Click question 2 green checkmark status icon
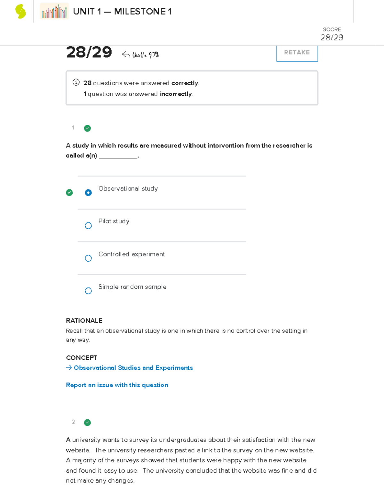Viewport: 384px width, 498px height. (x=87, y=422)
